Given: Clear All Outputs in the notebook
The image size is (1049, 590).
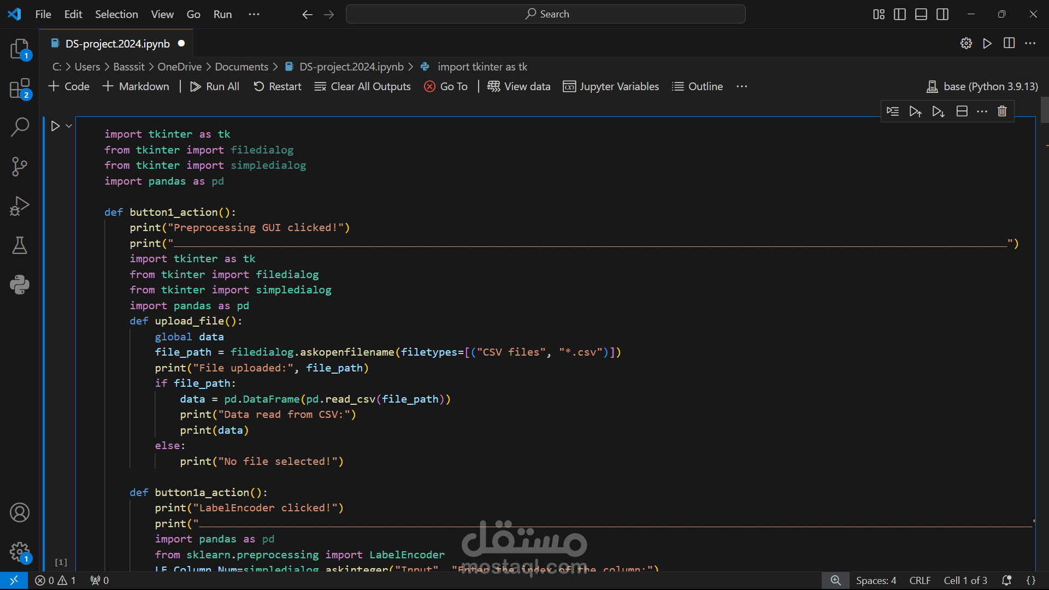Looking at the screenshot, I should pos(363,86).
